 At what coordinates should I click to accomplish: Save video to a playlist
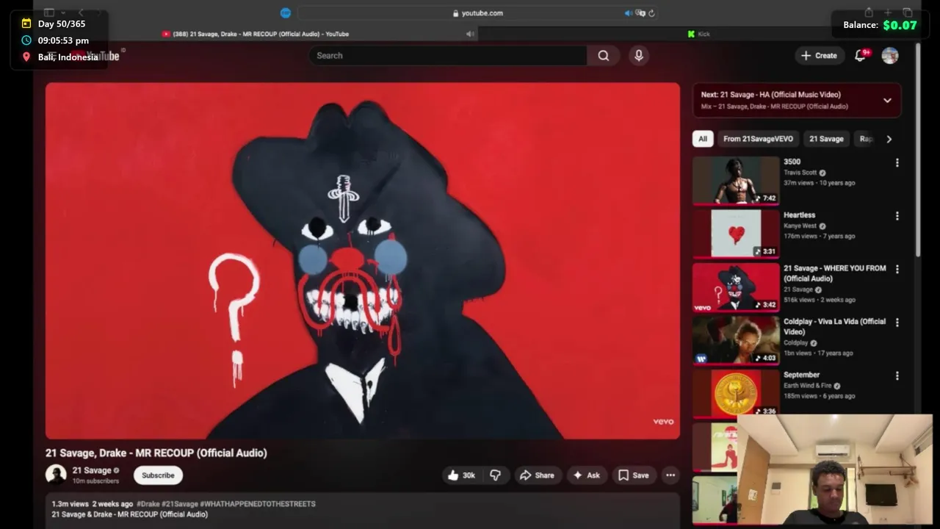tap(634, 475)
